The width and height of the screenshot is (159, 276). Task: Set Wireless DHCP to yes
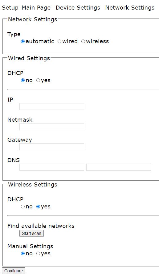coord(38,207)
